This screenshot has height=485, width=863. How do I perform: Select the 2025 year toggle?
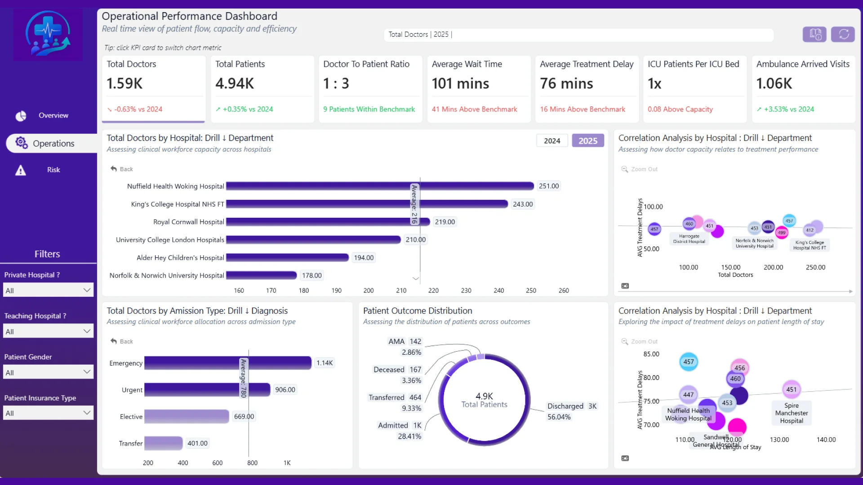tap(588, 141)
